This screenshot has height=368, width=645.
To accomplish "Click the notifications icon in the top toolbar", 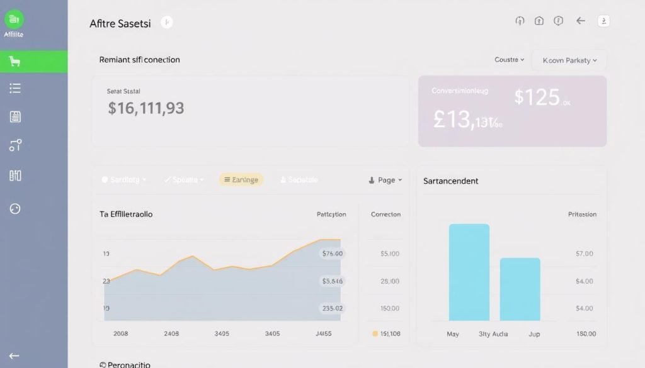I will 519,21.
